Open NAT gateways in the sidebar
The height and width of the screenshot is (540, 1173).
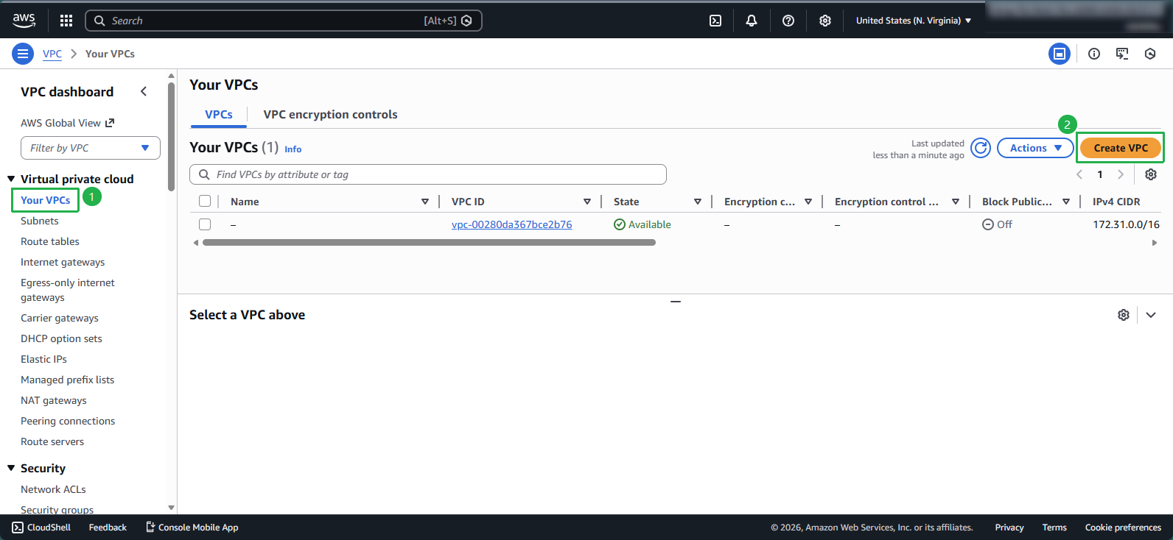pyautogui.click(x=54, y=400)
